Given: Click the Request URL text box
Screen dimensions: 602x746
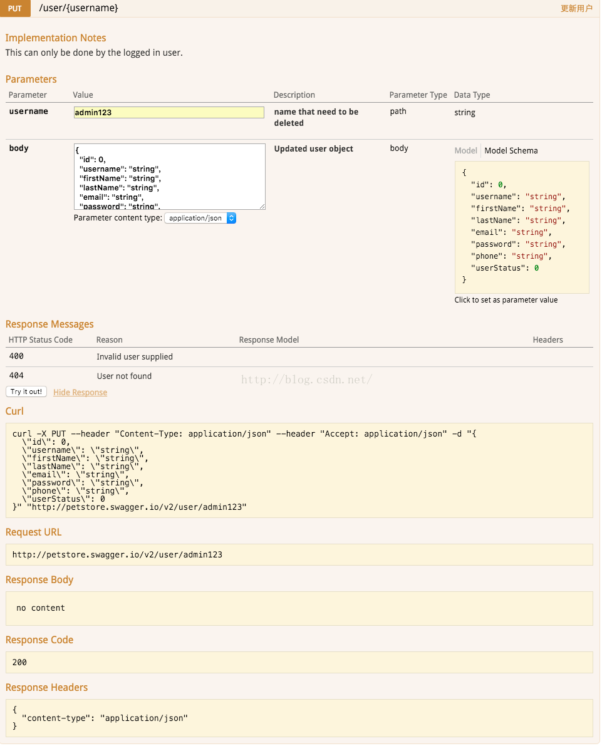Looking at the screenshot, I should click(299, 554).
